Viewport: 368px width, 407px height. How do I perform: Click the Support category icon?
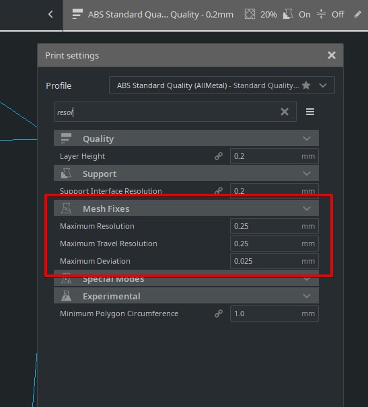66,174
